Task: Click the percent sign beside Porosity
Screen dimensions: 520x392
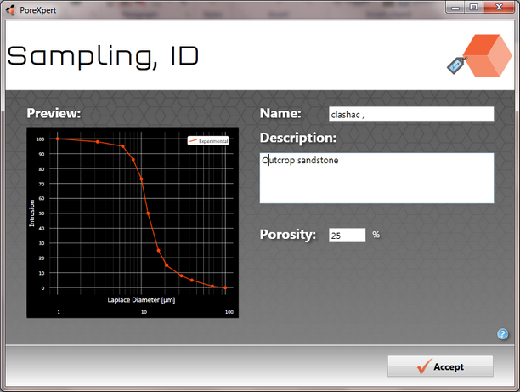Action: (376, 235)
